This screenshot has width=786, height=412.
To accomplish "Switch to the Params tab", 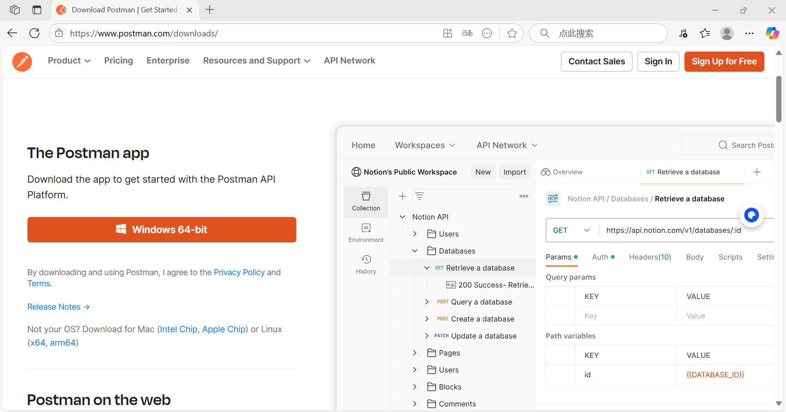I will tap(562, 257).
